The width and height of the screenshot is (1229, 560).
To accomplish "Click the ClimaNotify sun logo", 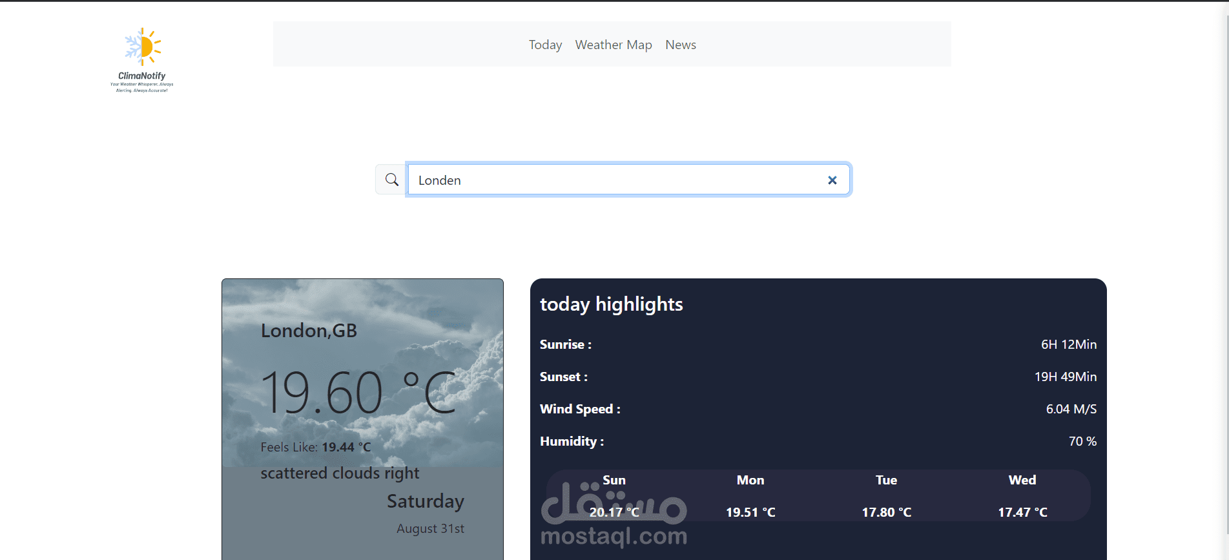I will click(142, 60).
